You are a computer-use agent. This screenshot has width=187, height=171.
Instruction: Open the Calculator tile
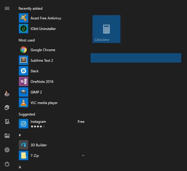(x=106, y=29)
